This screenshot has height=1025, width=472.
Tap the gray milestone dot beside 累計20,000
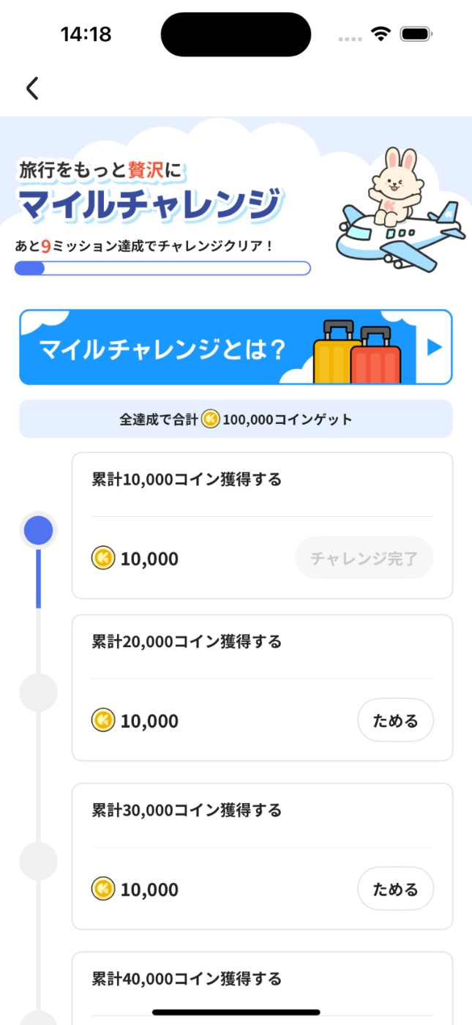pyautogui.click(x=38, y=691)
